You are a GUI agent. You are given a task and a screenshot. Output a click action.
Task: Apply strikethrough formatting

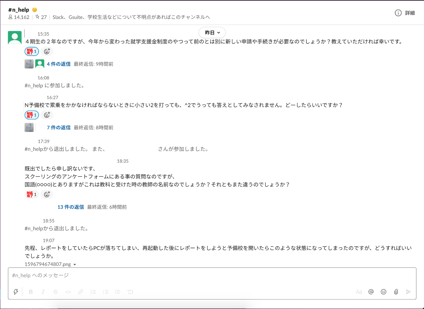coord(56,292)
